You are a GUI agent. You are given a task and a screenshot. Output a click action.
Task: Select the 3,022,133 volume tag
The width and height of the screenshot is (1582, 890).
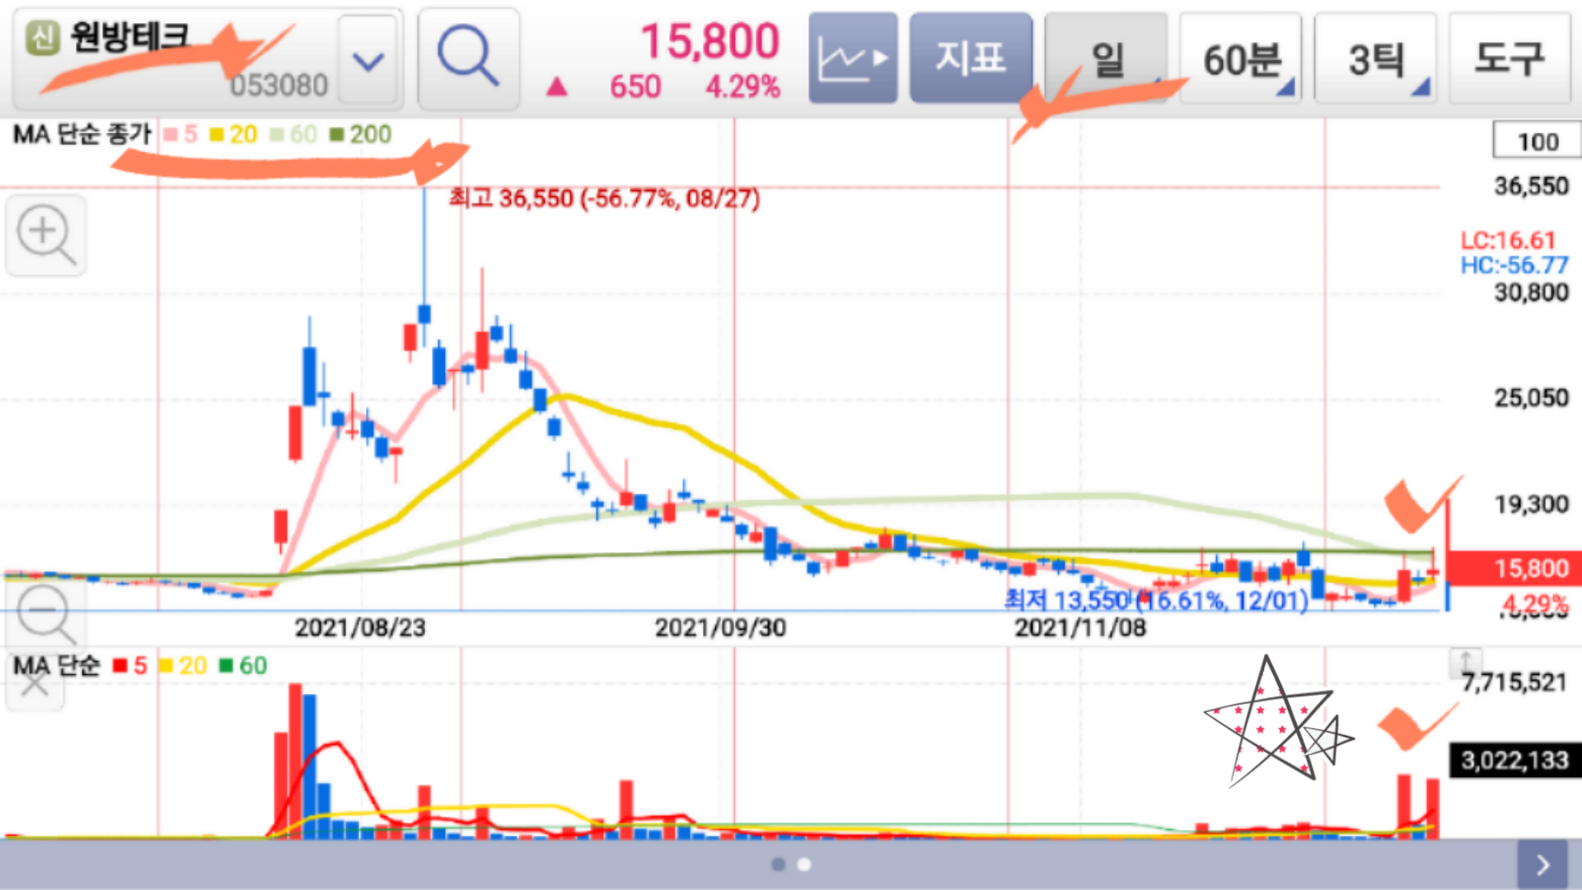[x=1515, y=760]
